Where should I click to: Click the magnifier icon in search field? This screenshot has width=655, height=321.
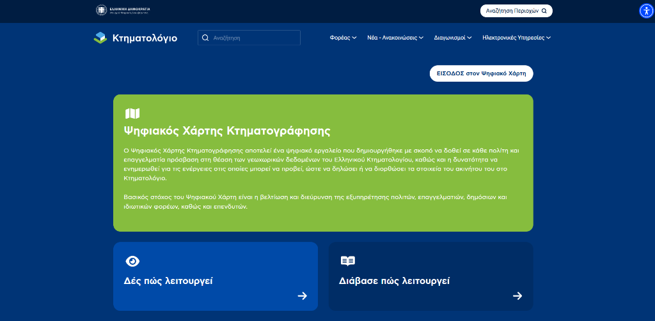coord(205,38)
